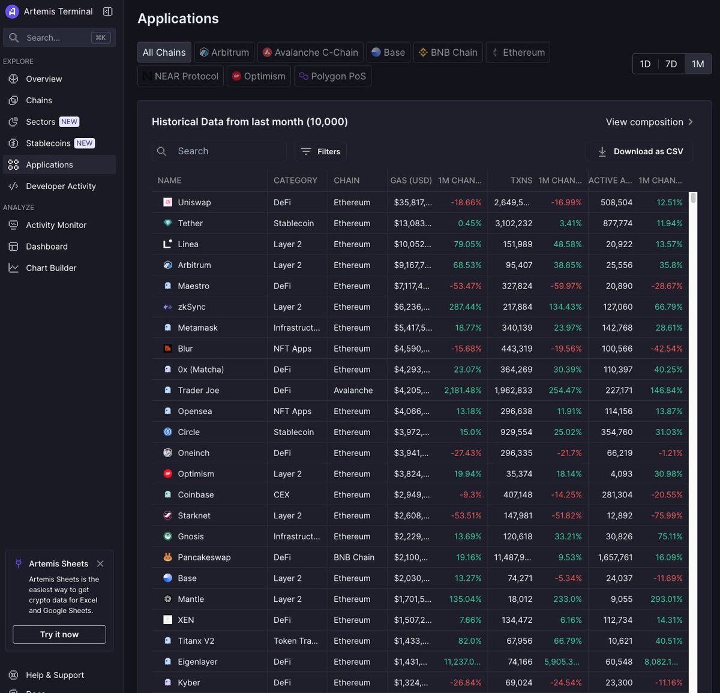720x693 pixels.
Task: Select the 7D time range
Action: click(x=671, y=64)
